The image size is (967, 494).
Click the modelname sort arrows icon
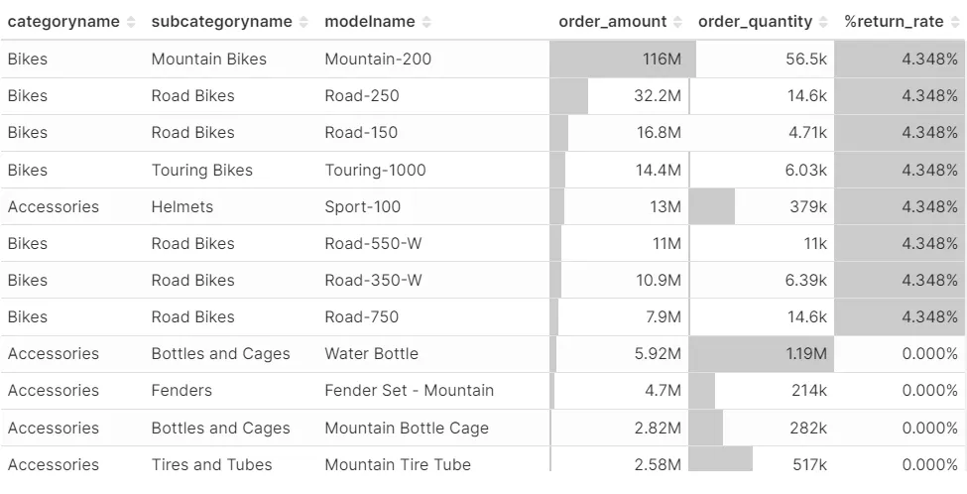[425, 22]
